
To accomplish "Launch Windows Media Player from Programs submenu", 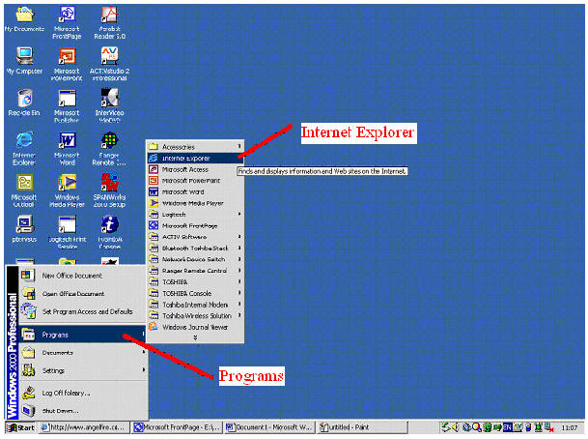I will pos(195,203).
